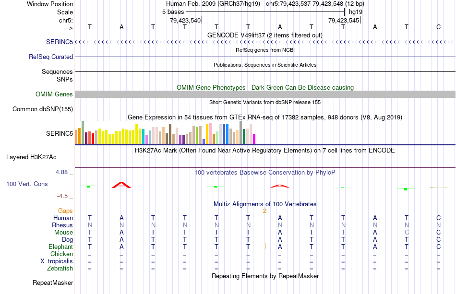The width and height of the screenshot is (456, 294).
Task: Click Publications: Sequences in Scientific Articles title
Action: click(x=265, y=65)
